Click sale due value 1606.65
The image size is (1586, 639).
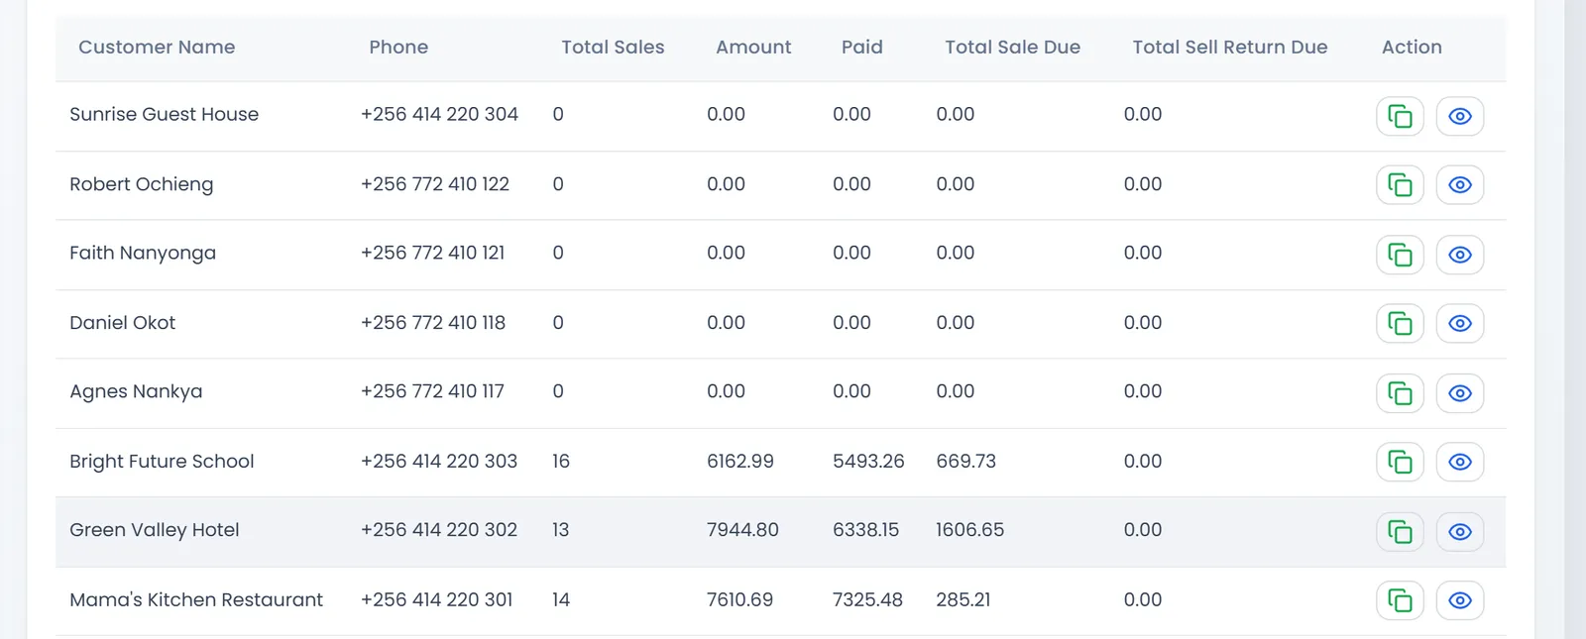[x=970, y=530]
